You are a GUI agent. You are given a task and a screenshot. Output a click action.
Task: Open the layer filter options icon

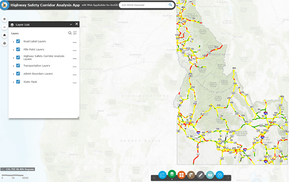(x=75, y=33)
